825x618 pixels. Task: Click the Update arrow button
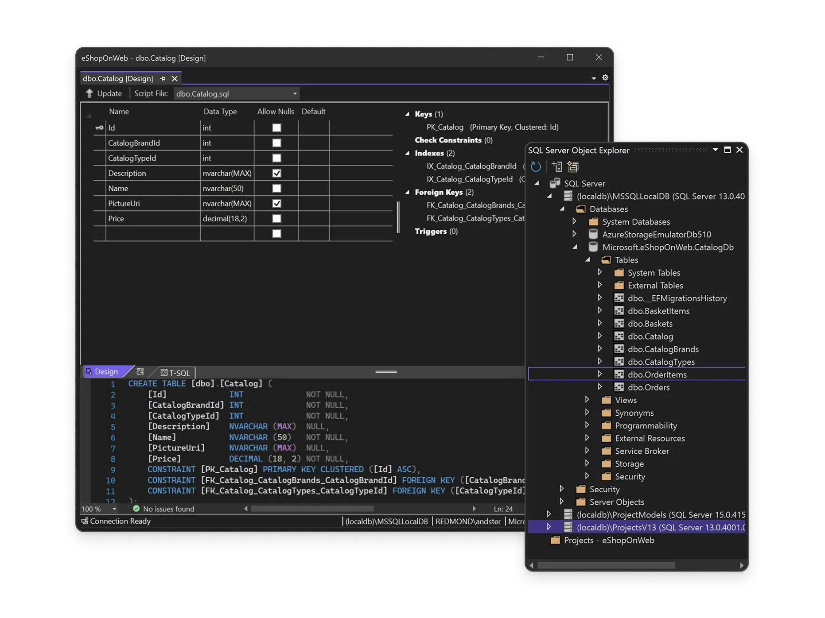[x=90, y=93]
